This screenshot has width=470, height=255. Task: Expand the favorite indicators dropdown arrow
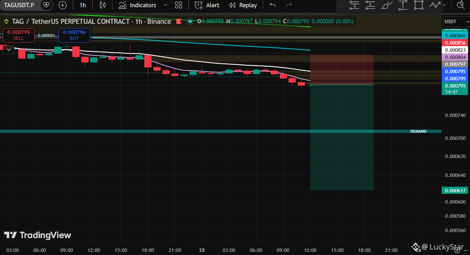tap(165, 5)
